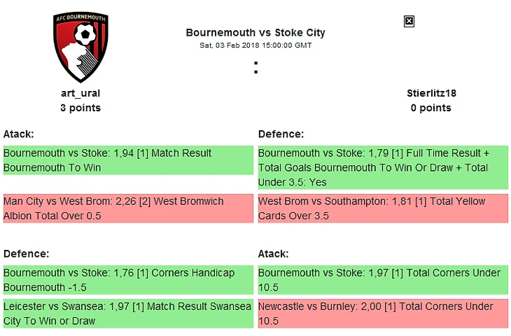This screenshot has width=511, height=336.
Task: Click the lower-left Defence section heading
Action: [x=25, y=253]
